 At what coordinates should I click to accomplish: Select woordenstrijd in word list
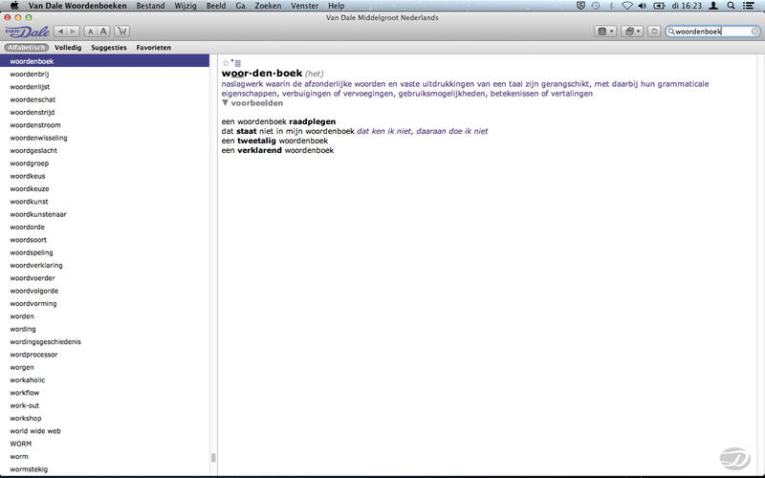(x=104, y=112)
